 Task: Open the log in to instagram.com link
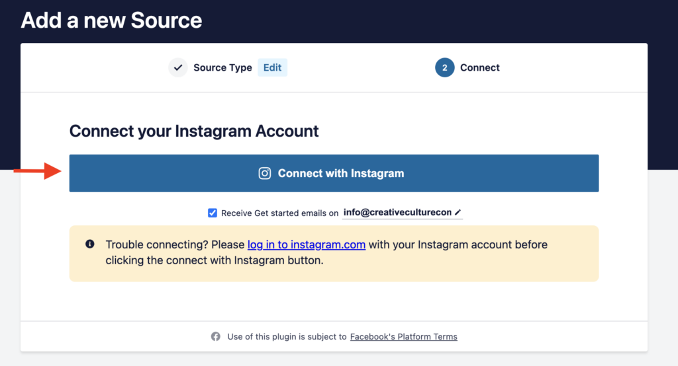306,244
